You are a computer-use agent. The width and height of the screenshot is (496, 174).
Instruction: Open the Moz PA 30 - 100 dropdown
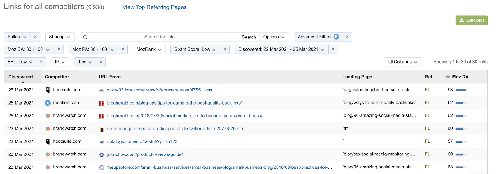(x=93, y=49)
